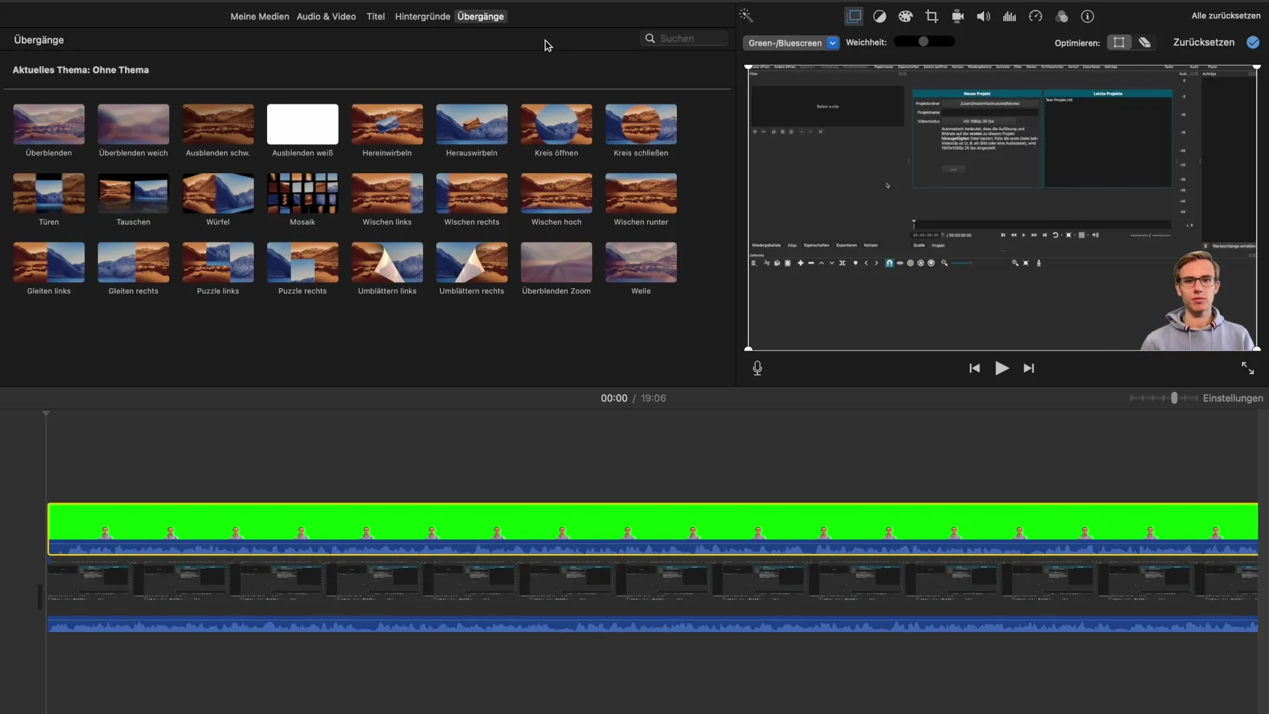This screenshot has width=1269, height=714.
Task: Skip to the next clip
Action: [x=1029, y=368]
